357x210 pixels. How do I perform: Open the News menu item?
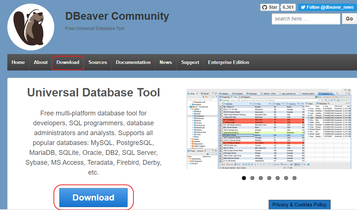[x=166, y=62]
